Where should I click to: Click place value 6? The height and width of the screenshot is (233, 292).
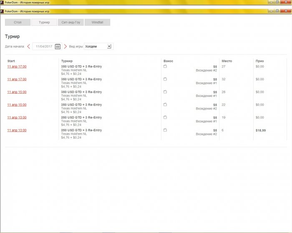click(x=222, y=130)
